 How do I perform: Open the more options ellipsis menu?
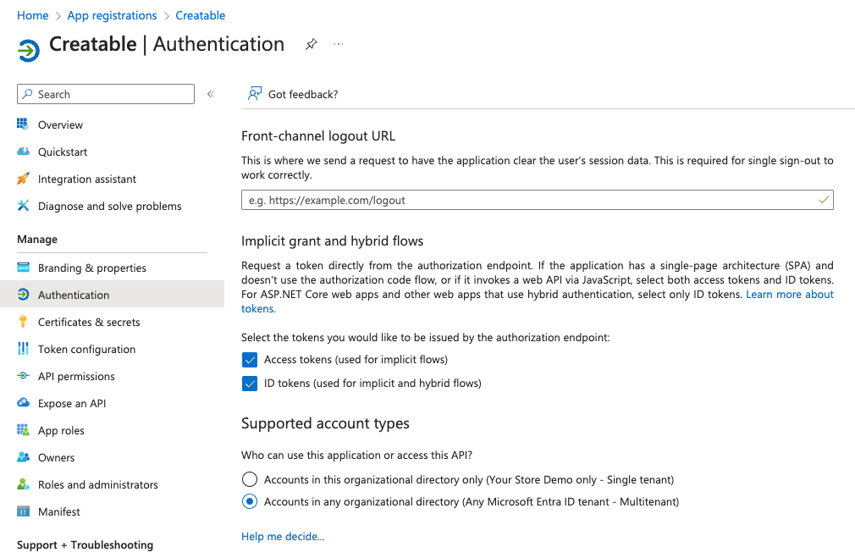coord(339,44)
